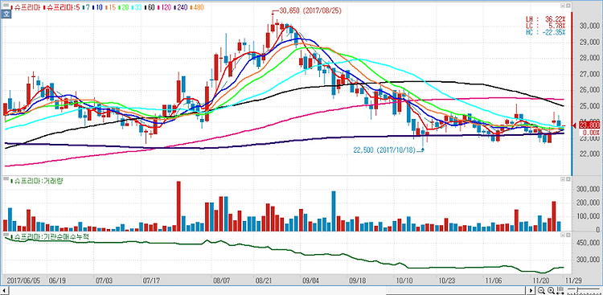Close the 거래량 volume panel
603x295 pixels.
tap(568, 179)
